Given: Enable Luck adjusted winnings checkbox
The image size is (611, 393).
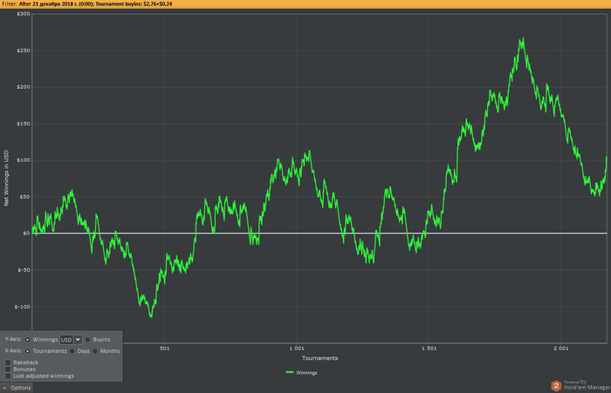Looking at the screenshot, I should [x=8, y=376].
